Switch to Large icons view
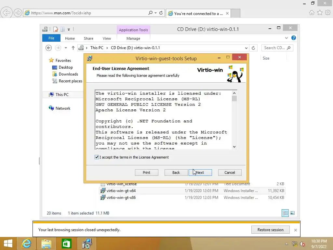Image resolution: width=333 pixels, height=250 pixels. [292, 213]
